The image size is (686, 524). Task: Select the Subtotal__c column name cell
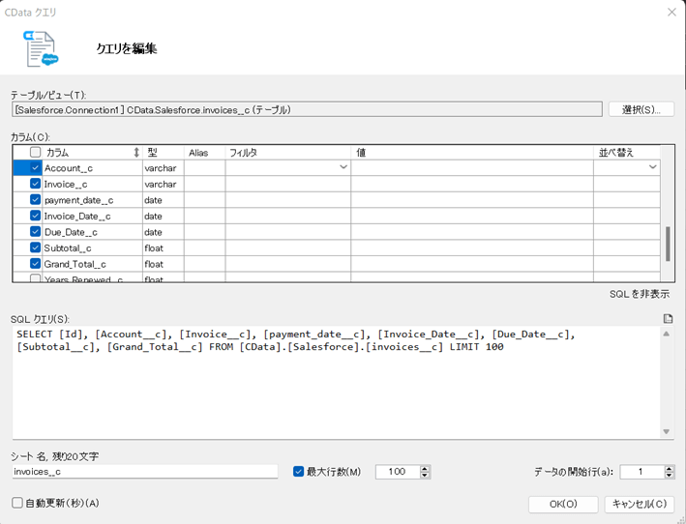92,247
